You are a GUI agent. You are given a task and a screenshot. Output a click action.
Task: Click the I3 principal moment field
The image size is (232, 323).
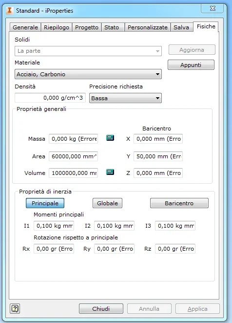point(175,226)
